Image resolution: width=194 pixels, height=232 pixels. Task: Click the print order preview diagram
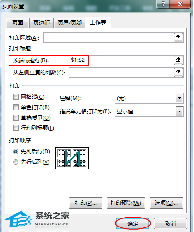click(x=72, y=158)
